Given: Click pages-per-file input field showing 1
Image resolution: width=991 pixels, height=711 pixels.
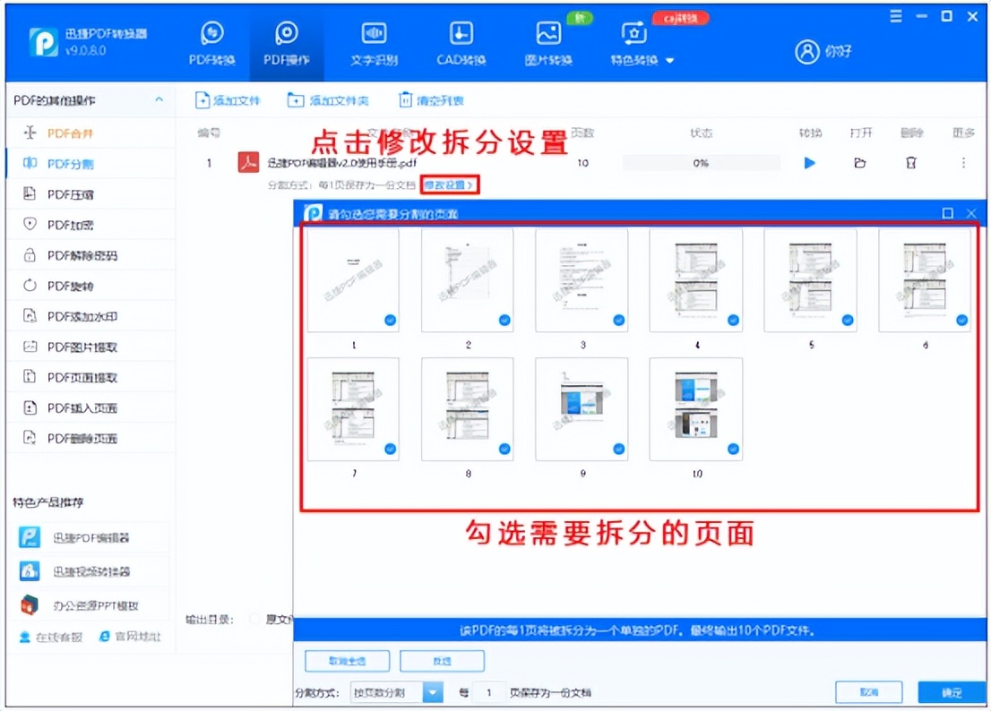Looking at the screenshot, I should coord(488,693).
